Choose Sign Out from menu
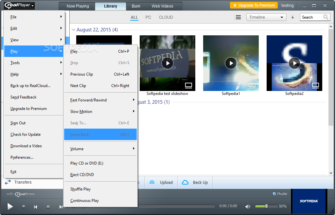Image resolution: width=335 pixels, height=215 pixels. tap(34, 123)
